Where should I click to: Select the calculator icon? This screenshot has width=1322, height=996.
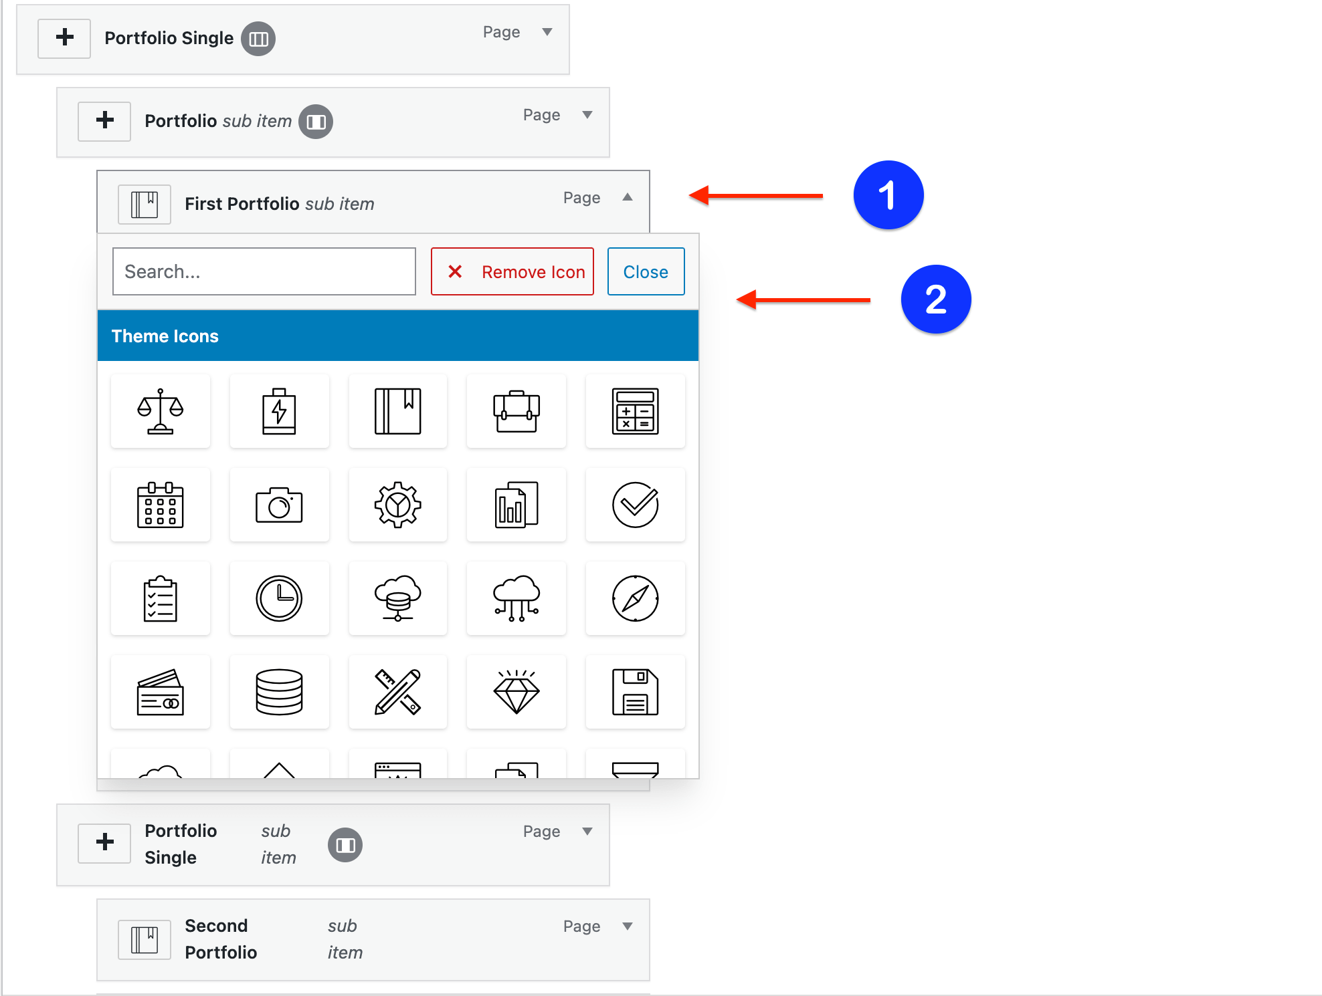(x=636, y=411)
